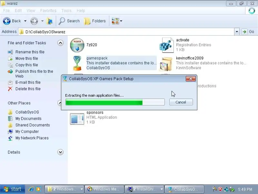Click the taskbar clock 5:49 PM
Screen dimensions: 258x194
pyautogui.click(x=245, y=189)
